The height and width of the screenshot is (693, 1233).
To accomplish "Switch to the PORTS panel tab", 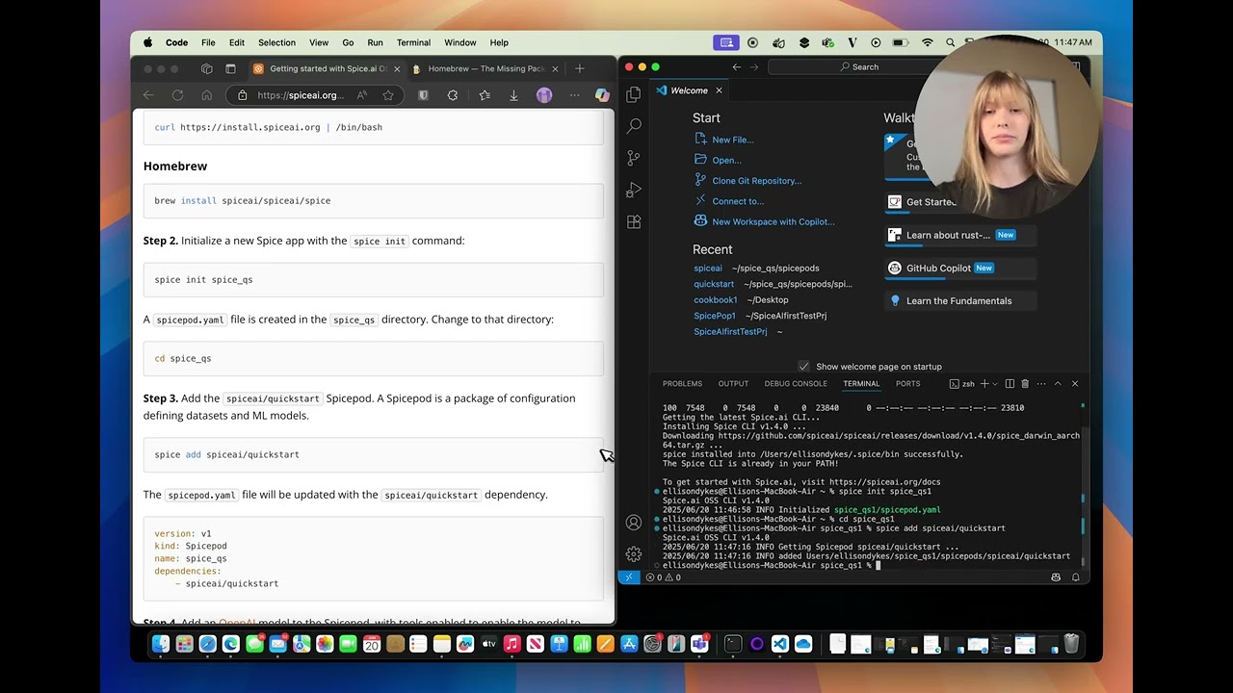I will [x=907, y=384].
